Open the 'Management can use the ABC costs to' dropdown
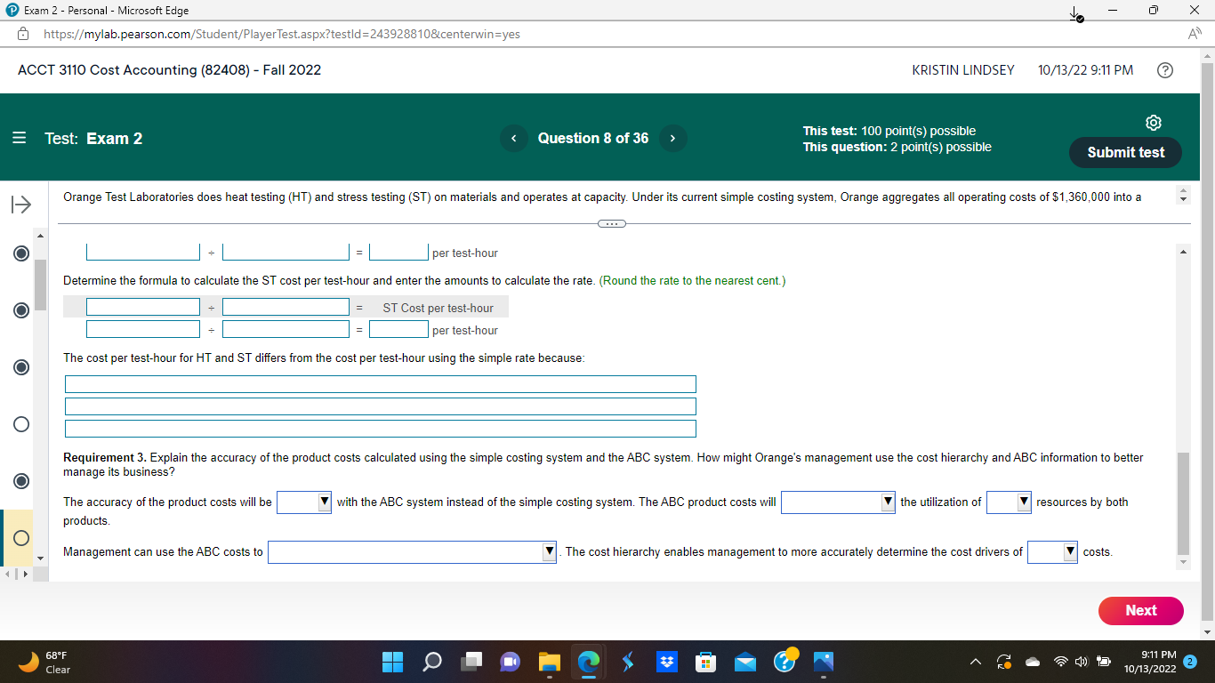 [412, 551]
